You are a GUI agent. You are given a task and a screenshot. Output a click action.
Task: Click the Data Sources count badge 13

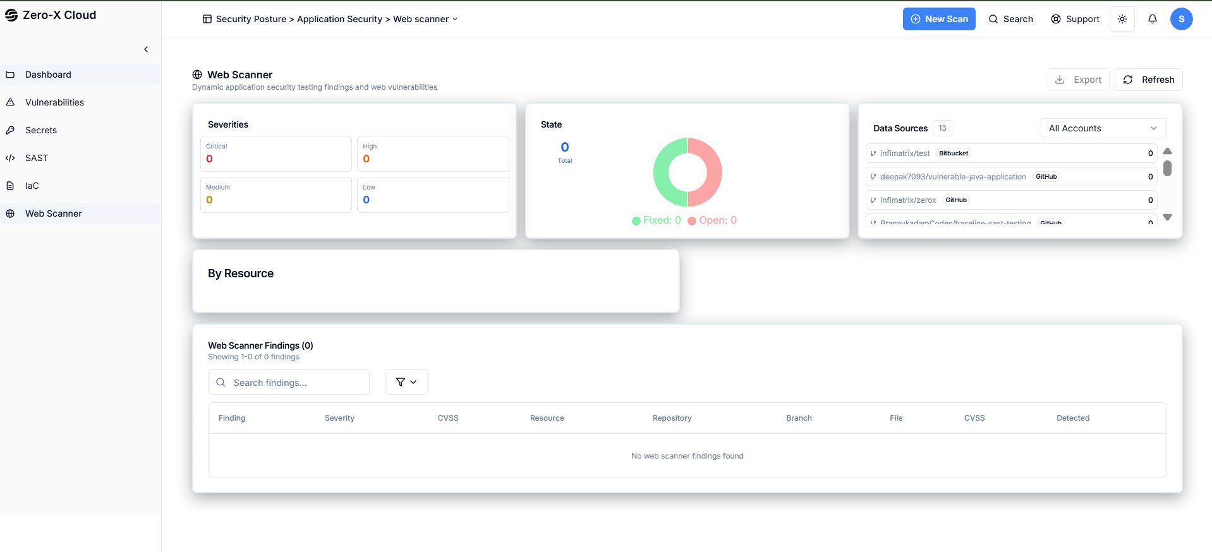[942, 128]
